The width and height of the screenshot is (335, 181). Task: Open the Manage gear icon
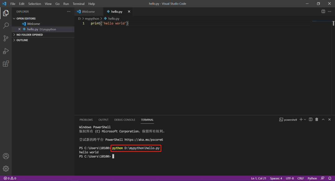[6, 169]
